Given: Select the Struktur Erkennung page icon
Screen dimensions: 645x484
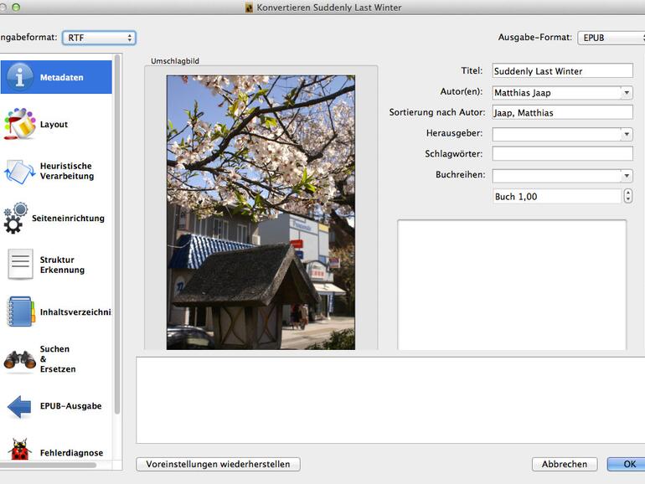Looking at the screenshot, I should pos(19,265).
